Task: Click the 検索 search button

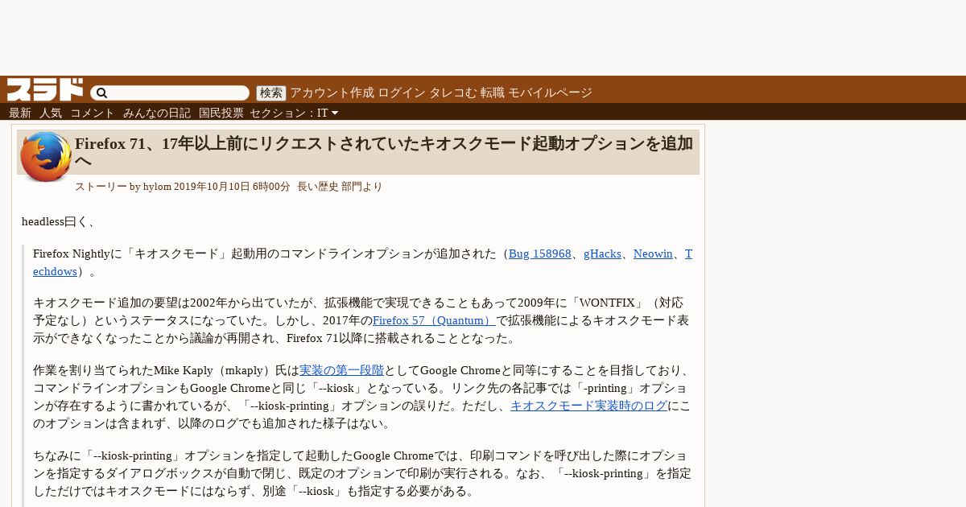Action: point(270,93)
